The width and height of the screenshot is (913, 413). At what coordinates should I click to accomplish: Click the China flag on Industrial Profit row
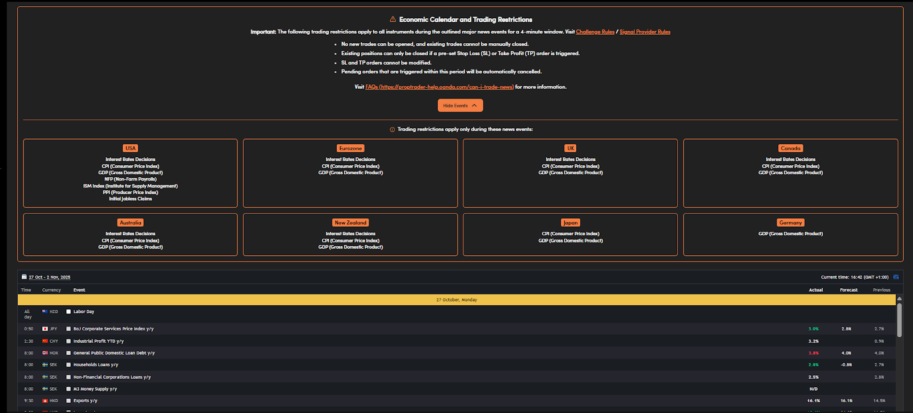(x=45, y=341)
